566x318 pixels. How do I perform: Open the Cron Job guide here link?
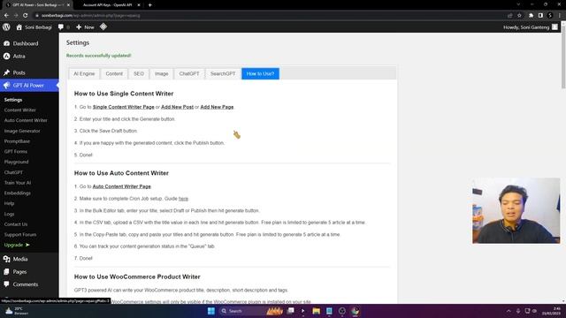coord(183,199)
